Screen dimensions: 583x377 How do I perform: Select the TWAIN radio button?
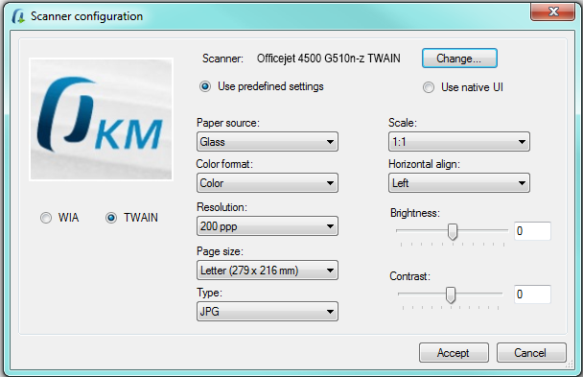pyautogui.click(x=111, y=218)
